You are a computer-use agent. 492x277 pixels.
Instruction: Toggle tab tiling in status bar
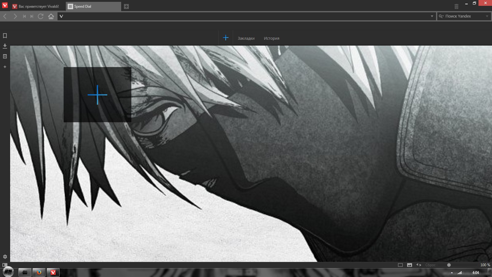[400, 265]
